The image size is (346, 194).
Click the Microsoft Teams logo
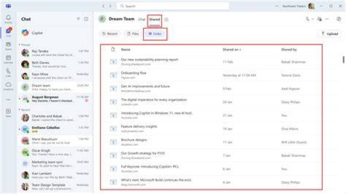[x=8, y=6]
